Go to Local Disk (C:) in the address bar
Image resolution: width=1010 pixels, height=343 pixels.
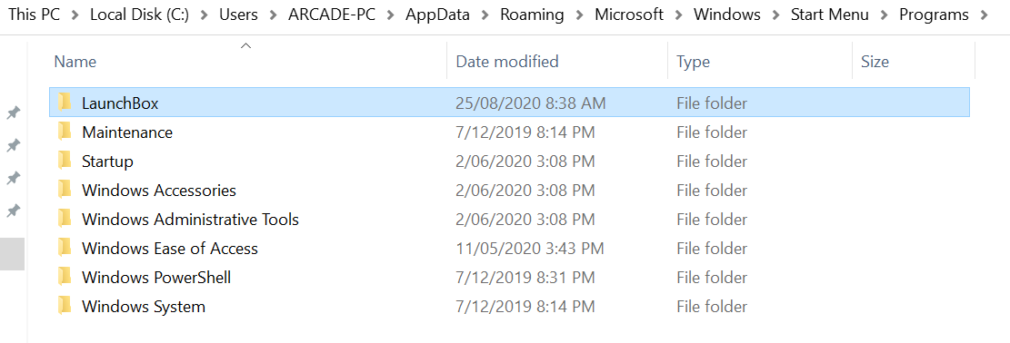(139, 15)
